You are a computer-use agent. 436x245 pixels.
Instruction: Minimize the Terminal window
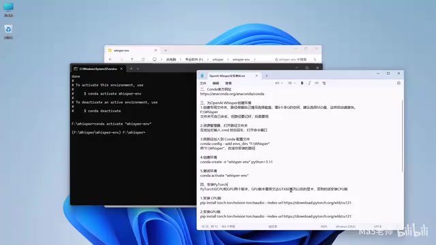click(296, 68)
